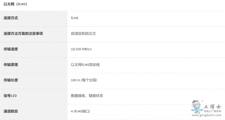
Task: Click the 连接方法方面的注意事项 label
Action: coord(23,34)
